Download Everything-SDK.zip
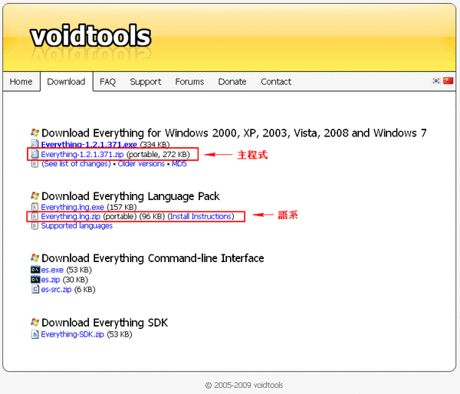The height and width of the screenshot is (394, 460). point(73,334)
